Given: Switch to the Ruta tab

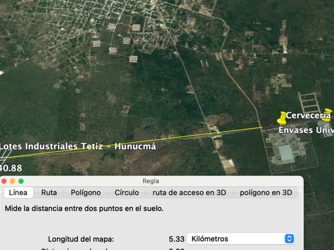Looking at the screenshot, I should pyautogui.click(x=49, y=192).
